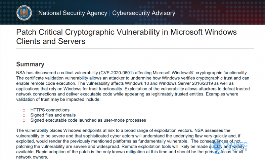Image resolution: width=265 pixels, height=162 pixels.
Task: Click Signed executable code list item text
Action: (88, 120)
